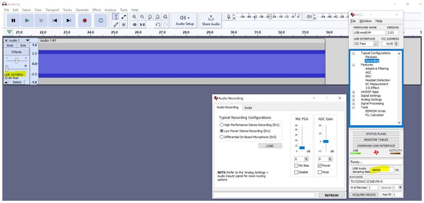Switch to the Script tab

[248, 108]
